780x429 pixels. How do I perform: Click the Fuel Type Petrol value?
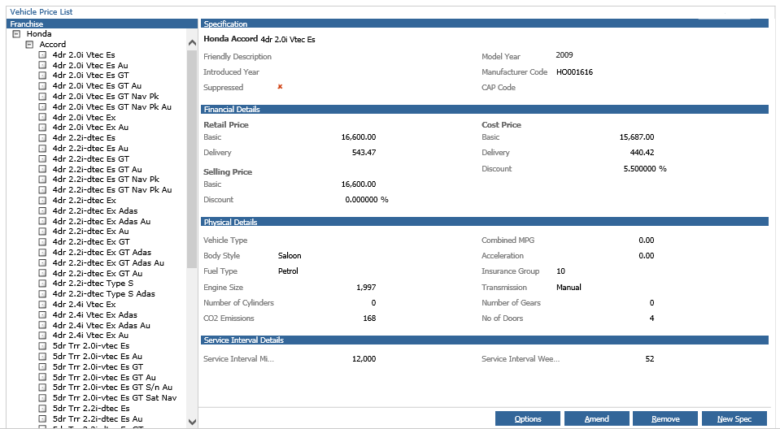coord(288,271)
